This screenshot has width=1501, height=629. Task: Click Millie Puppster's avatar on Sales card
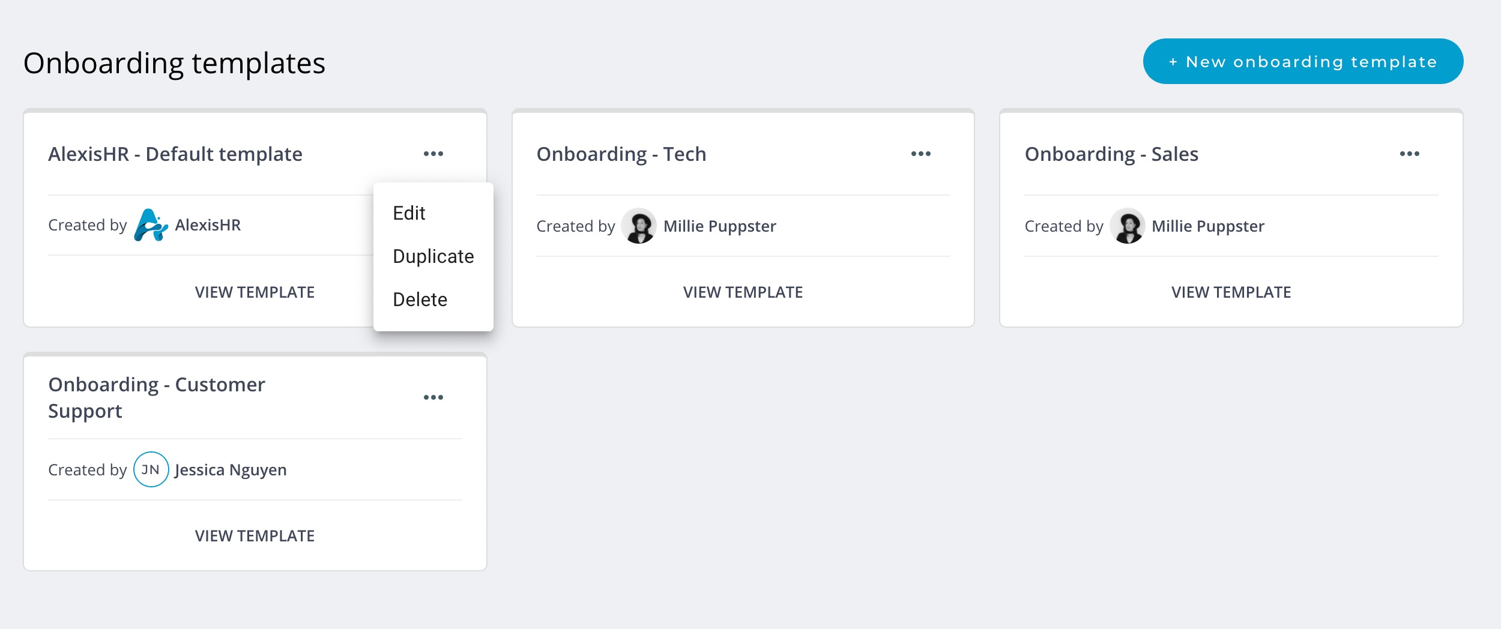coord(1128,226)
